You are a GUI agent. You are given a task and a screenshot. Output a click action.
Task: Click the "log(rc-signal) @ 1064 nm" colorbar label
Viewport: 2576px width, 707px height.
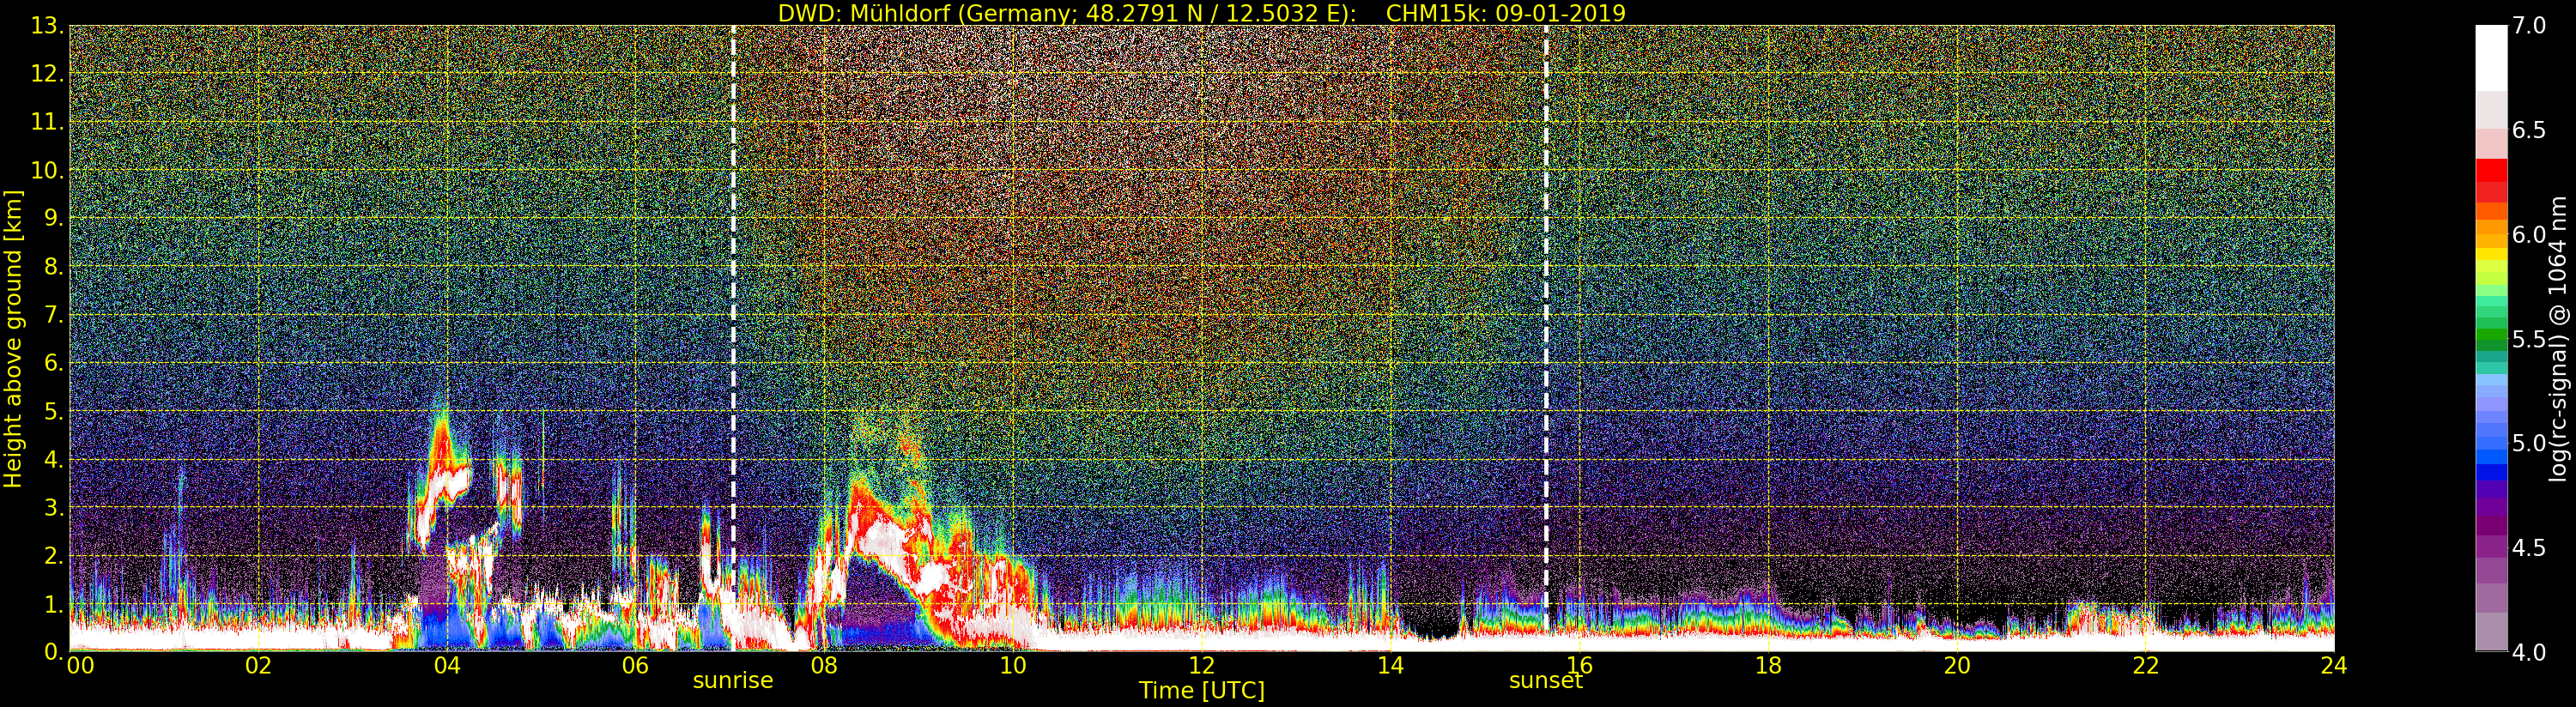(x=2557, y=339)
